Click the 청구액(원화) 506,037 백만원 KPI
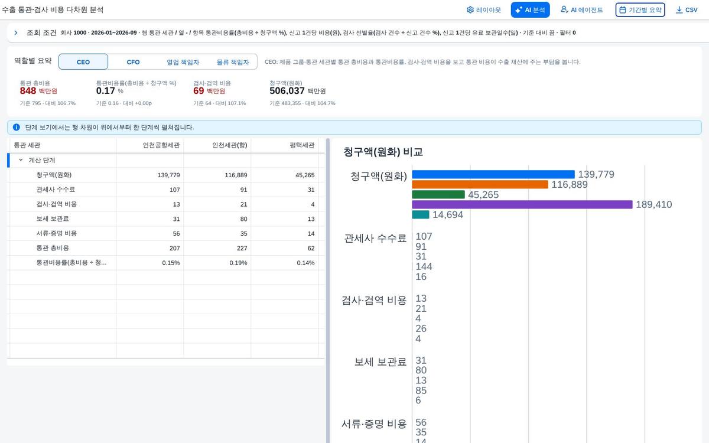The image size is (709, 443). point(303,93)
